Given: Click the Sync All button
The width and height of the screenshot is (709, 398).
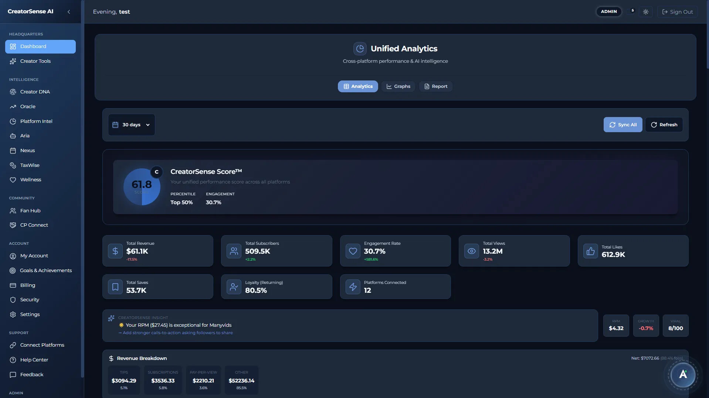Looking at the screenshot, I should tap(623, 124).
